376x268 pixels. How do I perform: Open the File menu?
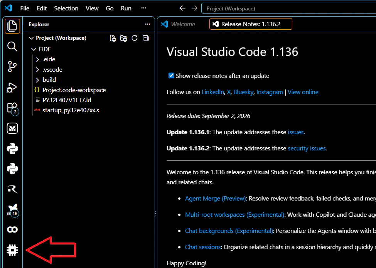pos(25,8)
